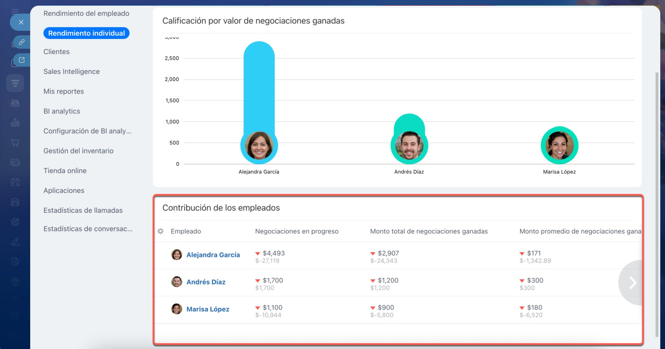Sort by Negociaciones en progreso column header
This screenshot has width=665, height=349.
click(297, 231)
